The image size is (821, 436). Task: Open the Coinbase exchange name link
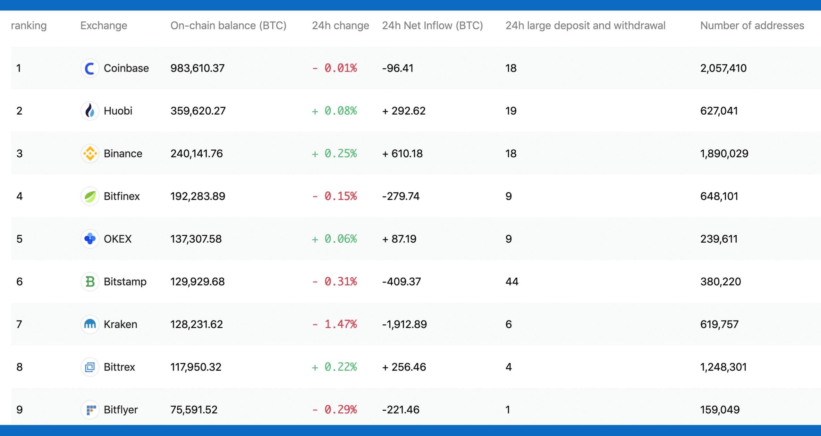coord(126,68)
